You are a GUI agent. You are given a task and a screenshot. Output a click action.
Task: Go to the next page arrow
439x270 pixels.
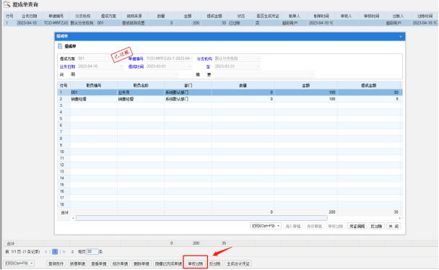coord(64,251)
